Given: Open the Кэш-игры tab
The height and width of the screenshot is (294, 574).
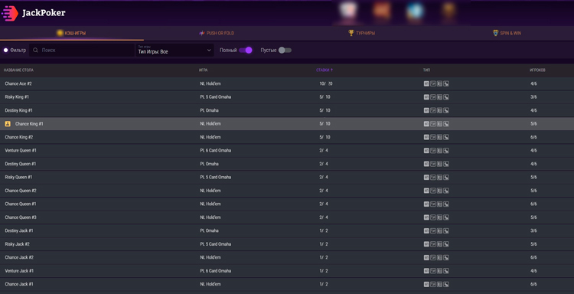Looking at the screenshot, I should [72, 34].
